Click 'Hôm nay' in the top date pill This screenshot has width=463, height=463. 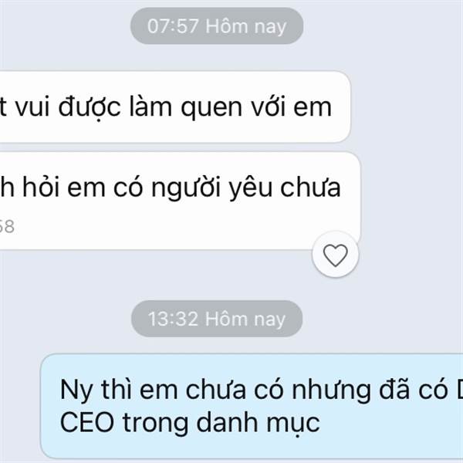click(x=246, y=26)
